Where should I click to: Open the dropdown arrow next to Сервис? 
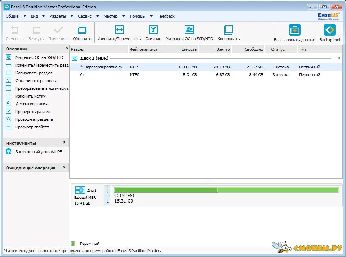tap(97, 16)
